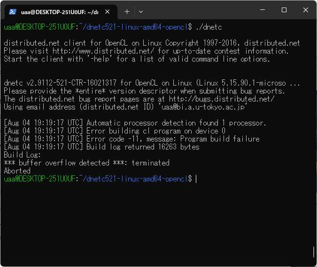Select the uaa@DESKTOP-251U0UF tab title

pyautogui.click(x=59, y=11)
